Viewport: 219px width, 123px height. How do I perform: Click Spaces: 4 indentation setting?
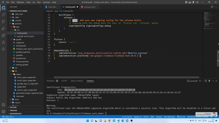[x=138, y=117]
